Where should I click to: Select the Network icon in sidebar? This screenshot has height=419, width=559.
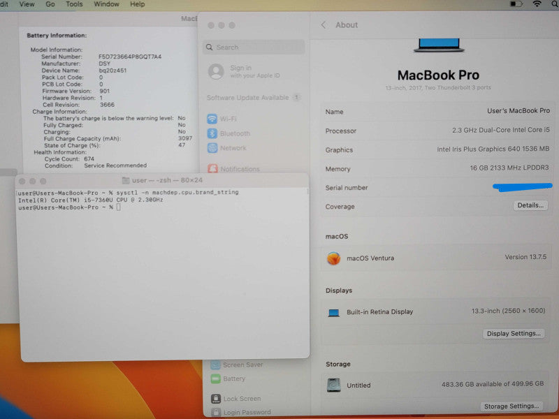click(x=212, y=148)
